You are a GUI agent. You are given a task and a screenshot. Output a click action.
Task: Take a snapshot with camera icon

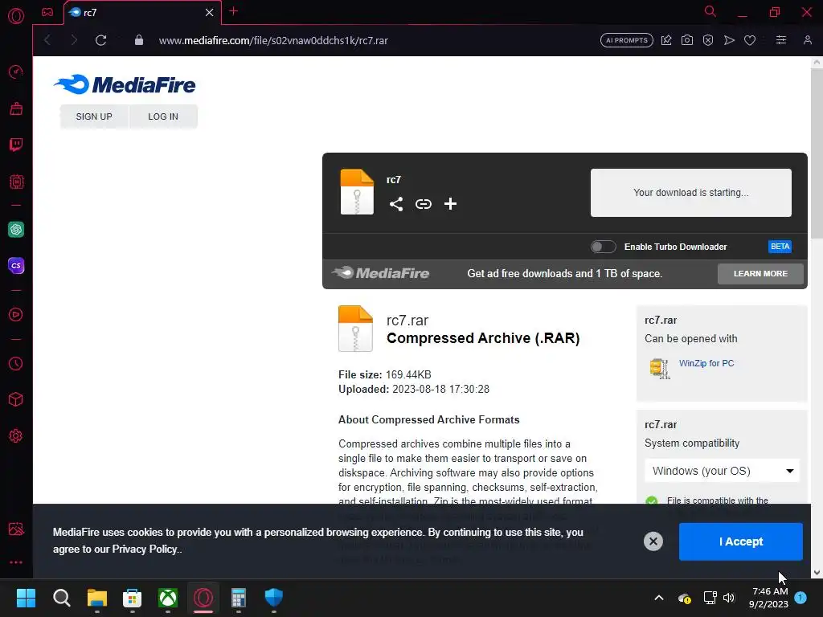coord(687,40)
